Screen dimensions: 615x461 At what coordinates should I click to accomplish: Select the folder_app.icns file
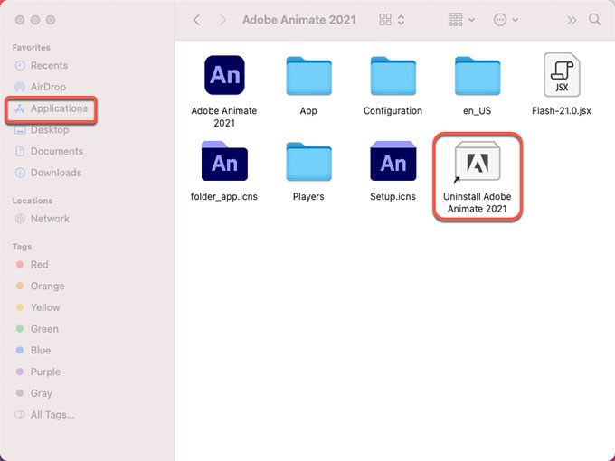coord(224,161)
